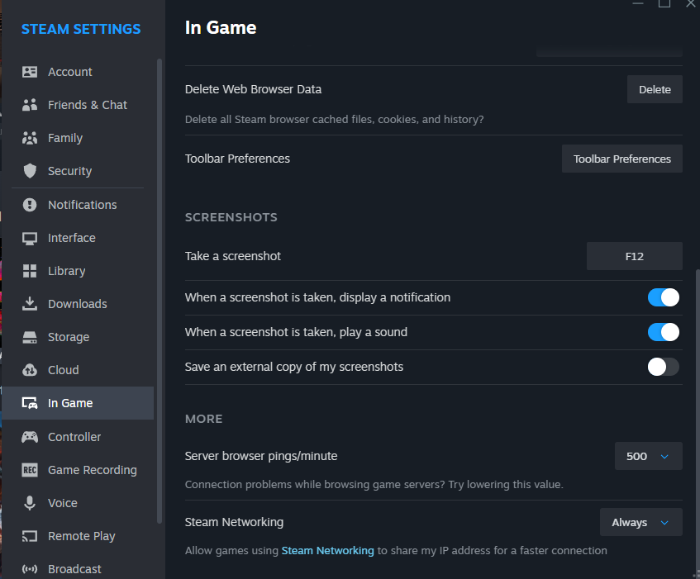Follow the Steam Networking hyperlink
This screenshot has width=700, height=579.
[x=327, y=550]
